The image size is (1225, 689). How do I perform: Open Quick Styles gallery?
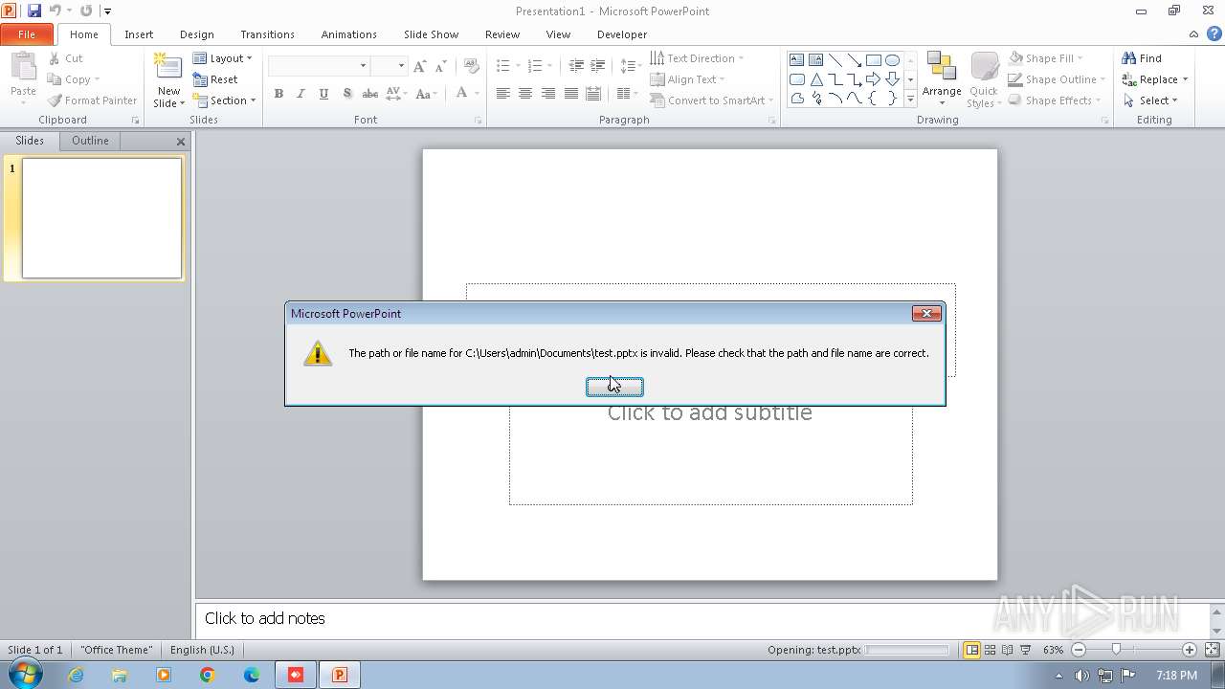pyautogui.click(x=984, y=79)
